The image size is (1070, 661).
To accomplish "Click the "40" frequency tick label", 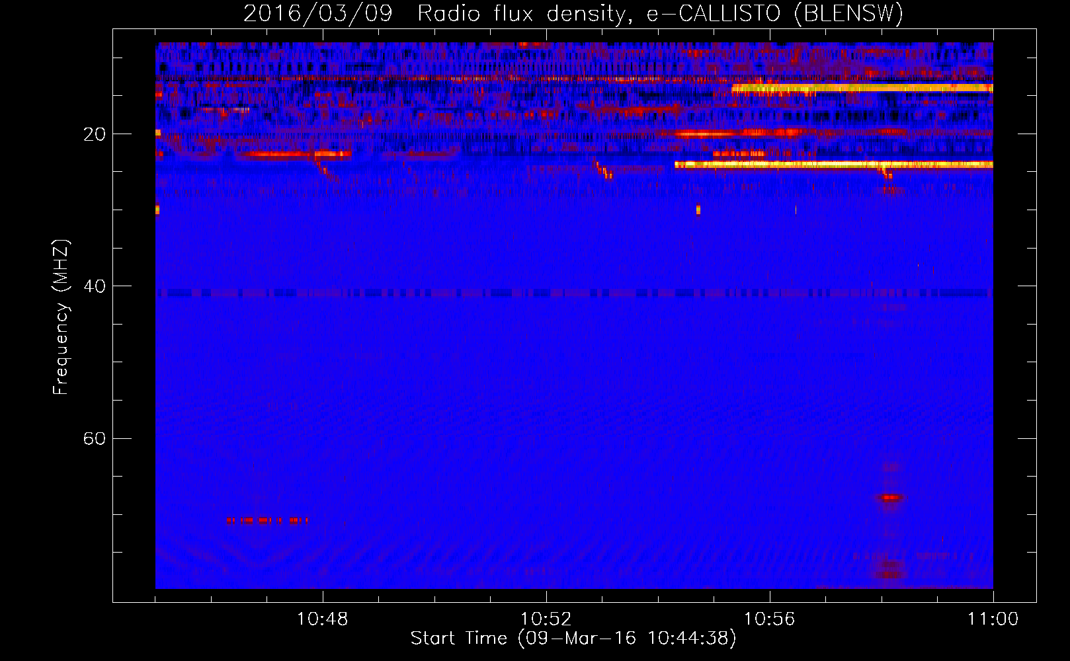I will click(95, 286).
